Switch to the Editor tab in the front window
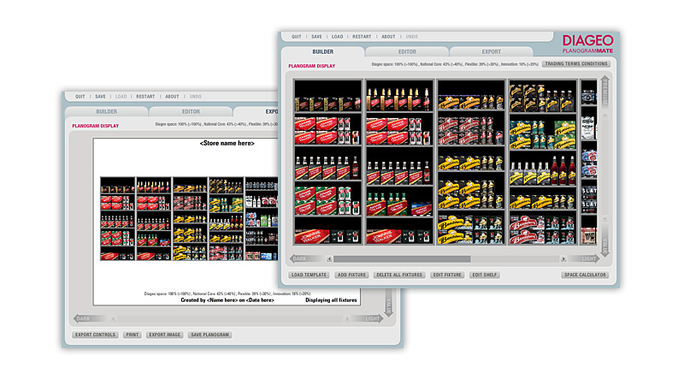Screen dimensions: 684x385 (x=407, y=52)
